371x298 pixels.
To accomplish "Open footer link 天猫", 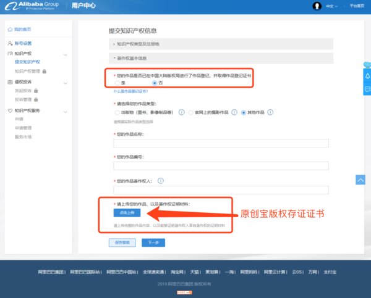I will 195,272.
